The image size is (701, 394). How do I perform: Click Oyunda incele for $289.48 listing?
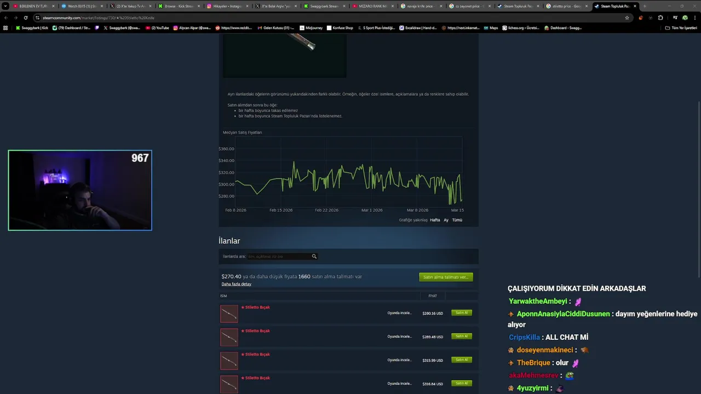(399, 337)
